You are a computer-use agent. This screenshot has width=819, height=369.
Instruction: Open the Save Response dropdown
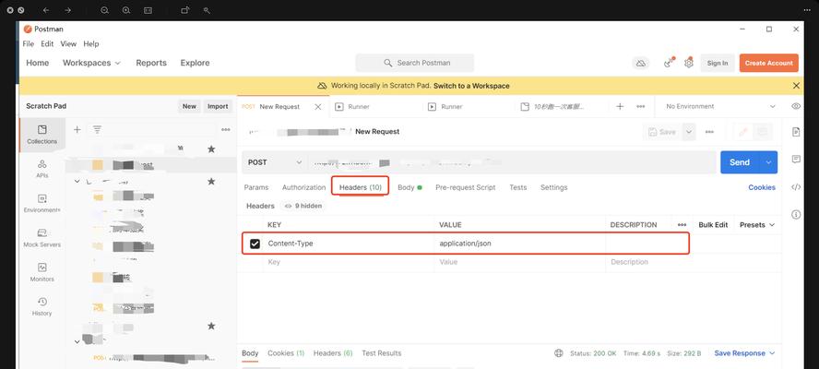click(x=744, y=353)
